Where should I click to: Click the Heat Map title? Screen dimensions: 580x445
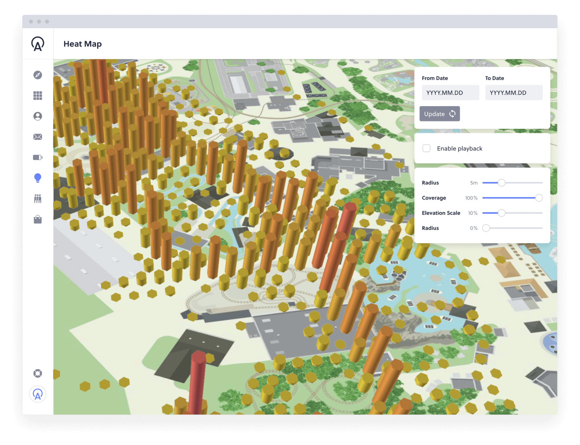pos(82,44)
